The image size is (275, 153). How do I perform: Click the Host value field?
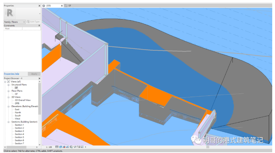[x=31, y=29]
